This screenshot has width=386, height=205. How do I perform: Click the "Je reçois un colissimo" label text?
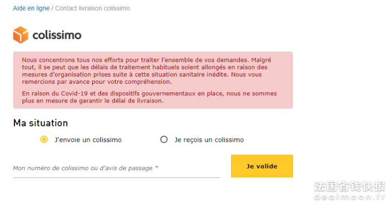(x=209, y=140)
